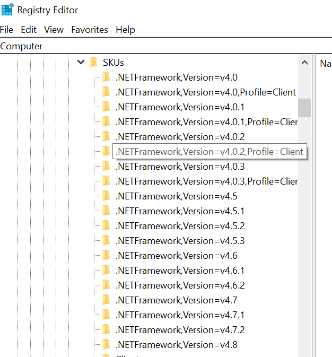Select key .NETFramework,Version=v4.0.2

[x=180, y=137]
